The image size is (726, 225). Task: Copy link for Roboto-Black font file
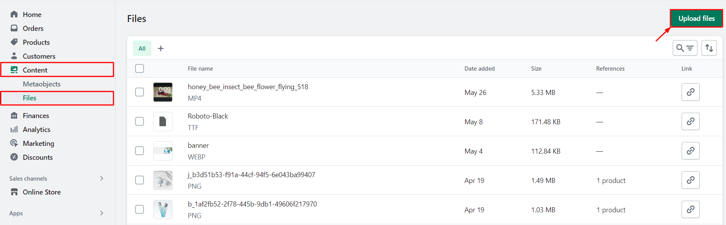tap(690, 122)
